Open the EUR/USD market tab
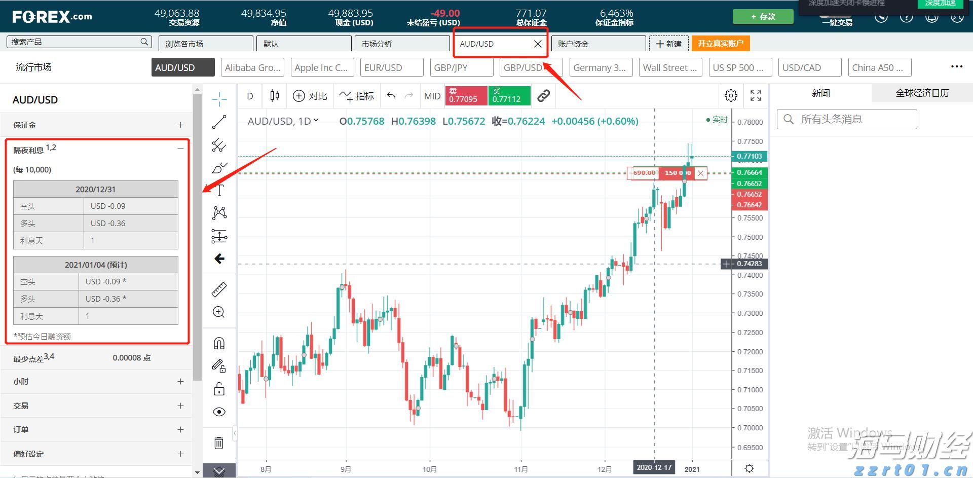 click(391, 67)
